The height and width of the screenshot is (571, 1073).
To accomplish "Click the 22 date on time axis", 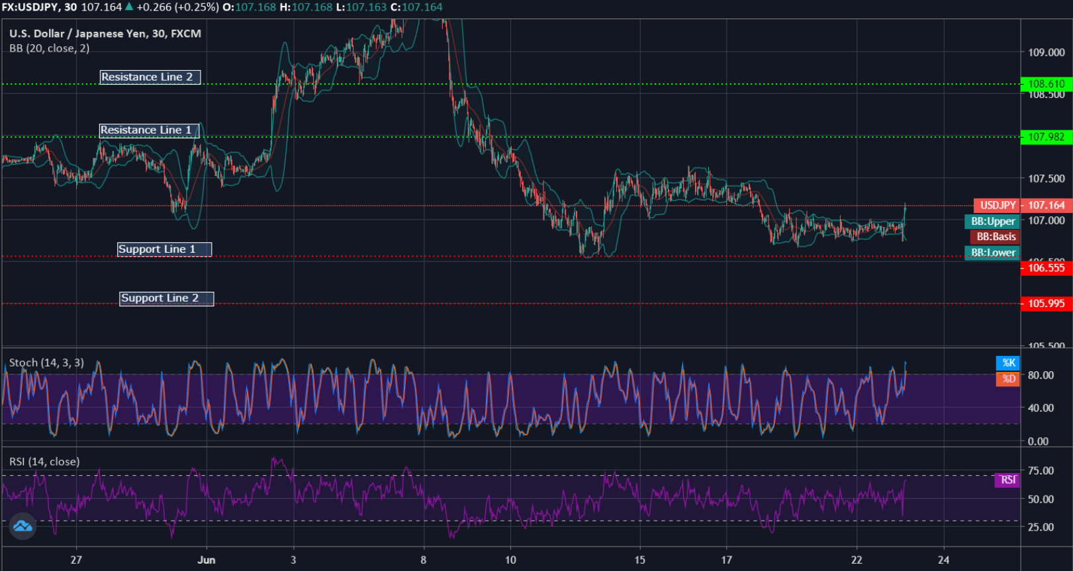I will coord(857,560).
